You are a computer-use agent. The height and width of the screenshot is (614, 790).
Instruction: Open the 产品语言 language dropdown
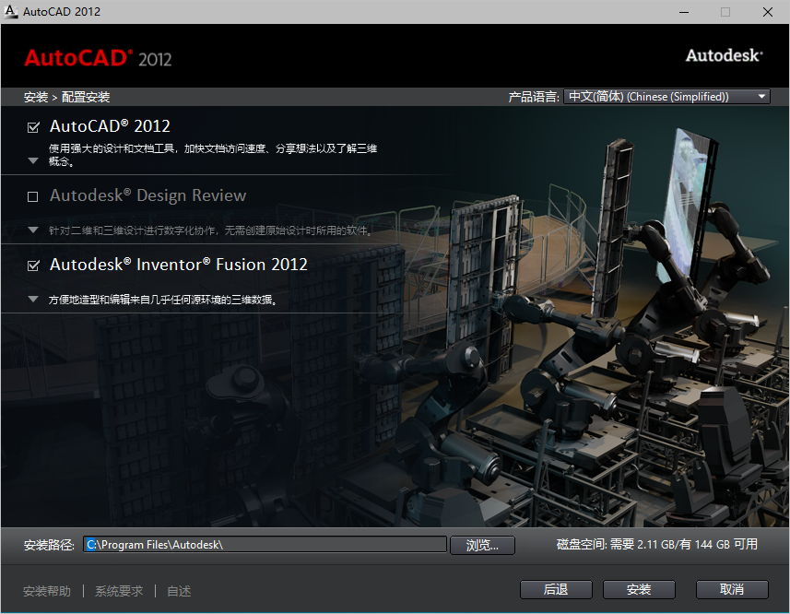(761, 96)
